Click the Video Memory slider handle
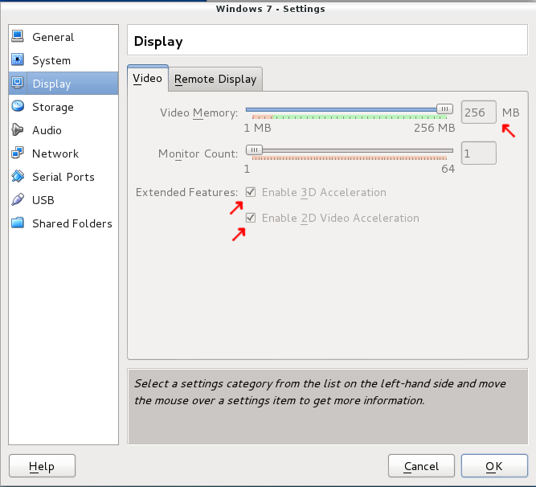The image size is (536, 487). tap(444, 109)
